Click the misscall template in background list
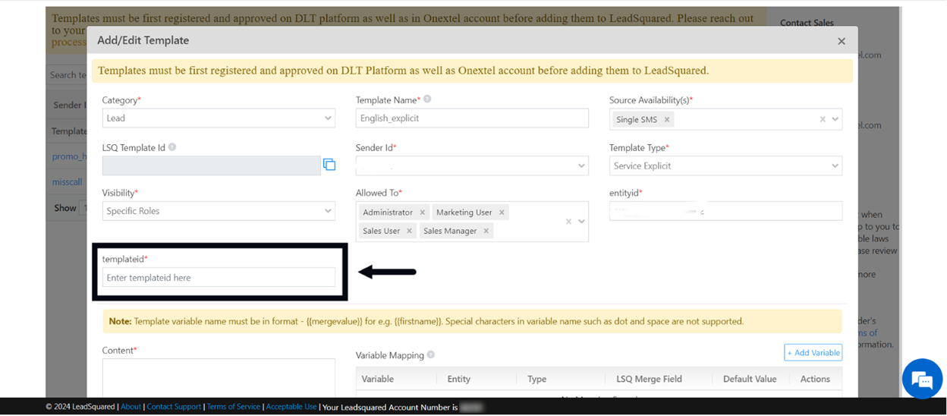This screenshot has height=416, width=947. coord(67,183)
